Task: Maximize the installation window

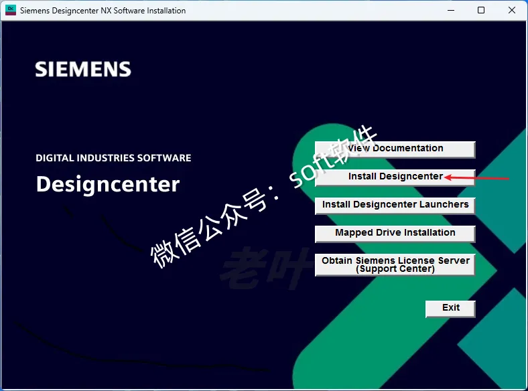Action: point(481,11)
